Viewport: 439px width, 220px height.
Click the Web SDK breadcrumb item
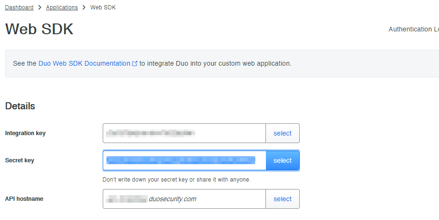tap(103, 8)
